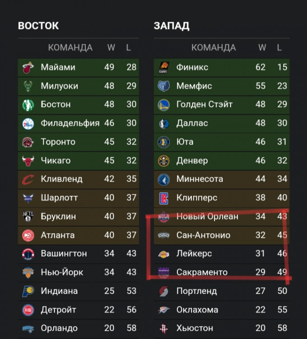Click the Phoenix Suns logo
The width and height of the screenshot is (307, 339).
click(163, 67)
